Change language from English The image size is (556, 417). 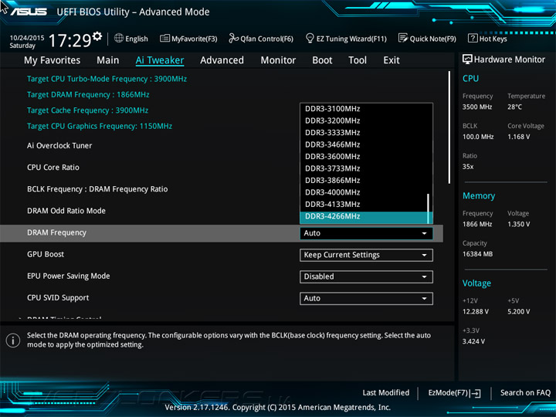point(131,39)
